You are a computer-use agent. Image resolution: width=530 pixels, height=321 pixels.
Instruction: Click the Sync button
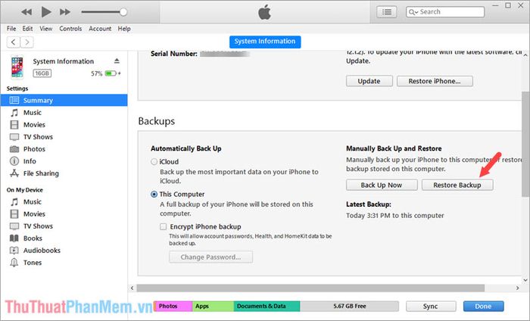pyautogui.click(x=431, y=307)
